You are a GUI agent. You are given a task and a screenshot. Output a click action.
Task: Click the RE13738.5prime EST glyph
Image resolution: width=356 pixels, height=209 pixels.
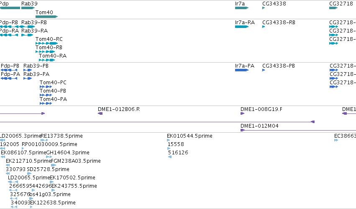click(x=44, y=140)
